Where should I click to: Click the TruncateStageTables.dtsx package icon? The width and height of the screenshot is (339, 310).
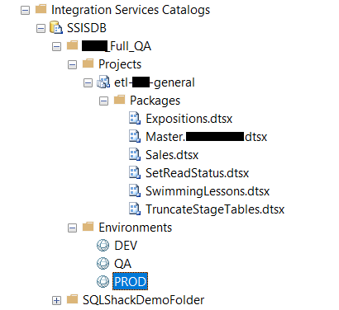coord(135,209)
